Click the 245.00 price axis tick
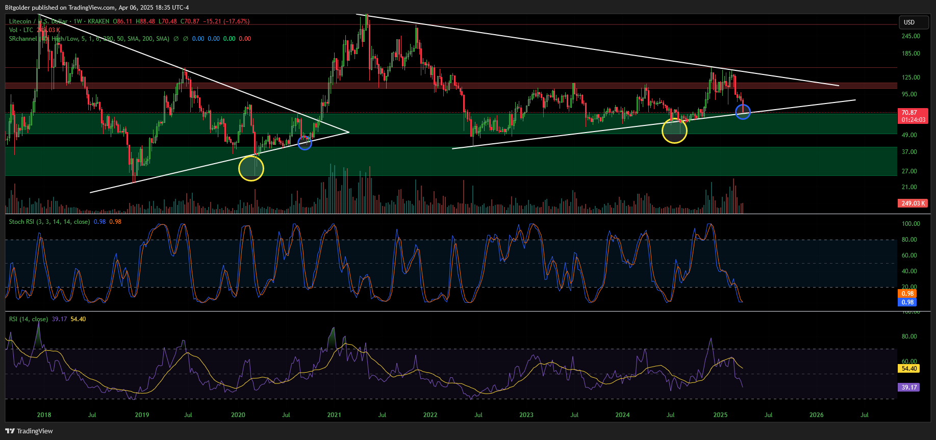936x440 pixels. pyautogui.click(x=911, y=36)
